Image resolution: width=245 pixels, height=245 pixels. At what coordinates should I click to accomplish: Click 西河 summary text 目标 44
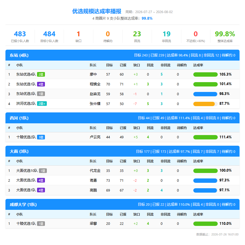click(144, 118)
